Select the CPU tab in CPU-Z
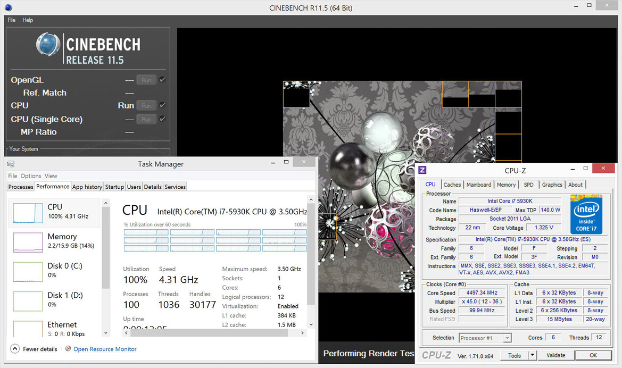The image size is (622, 368). pos(430,185)
